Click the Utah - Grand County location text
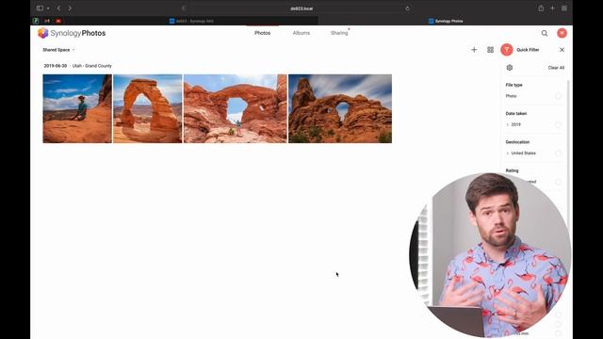The image size is (603, 339). pyautogui.click(x=92, y=66)
